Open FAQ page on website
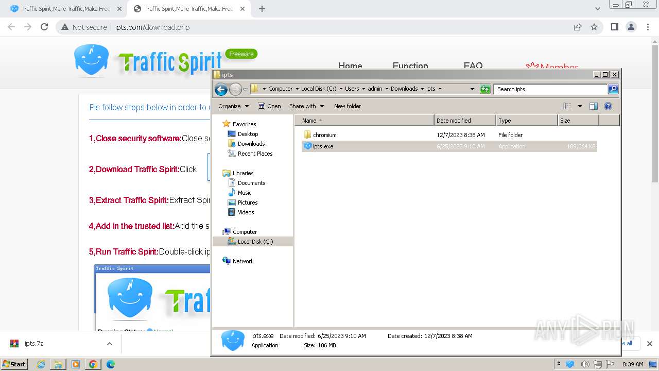This screenshot has width=659, height=371. point(473,66)
